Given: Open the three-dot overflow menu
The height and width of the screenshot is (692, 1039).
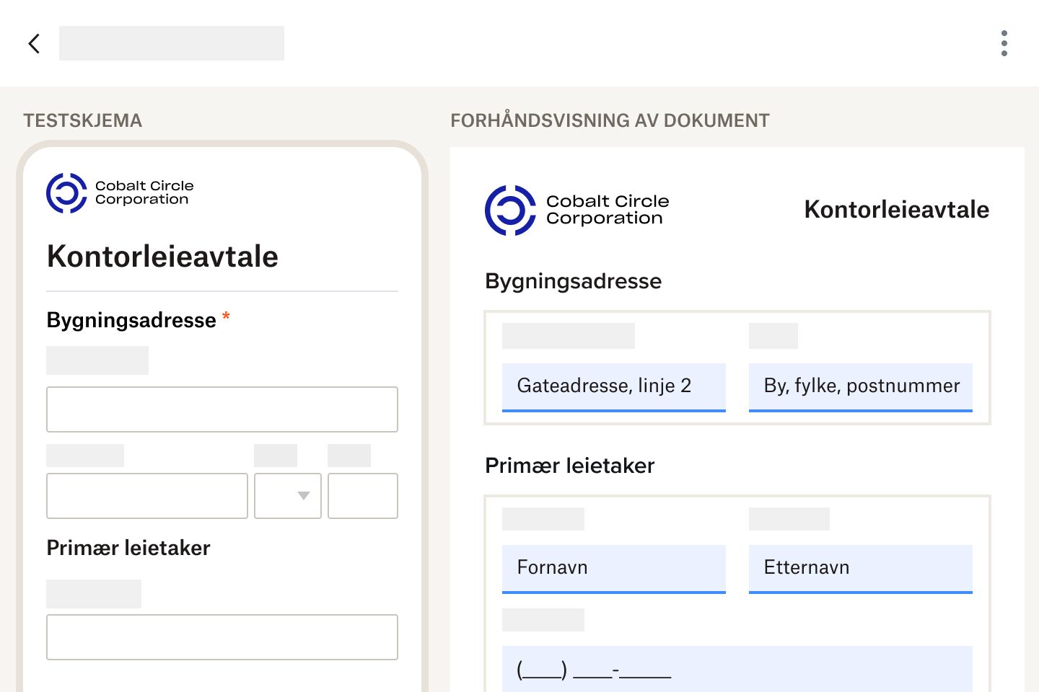Looking at the screenshot, I should click(1004, 43).
